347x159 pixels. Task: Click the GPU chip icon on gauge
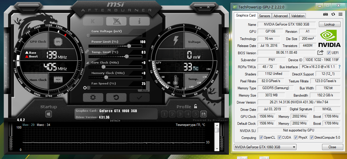click(x=58, y=41)
